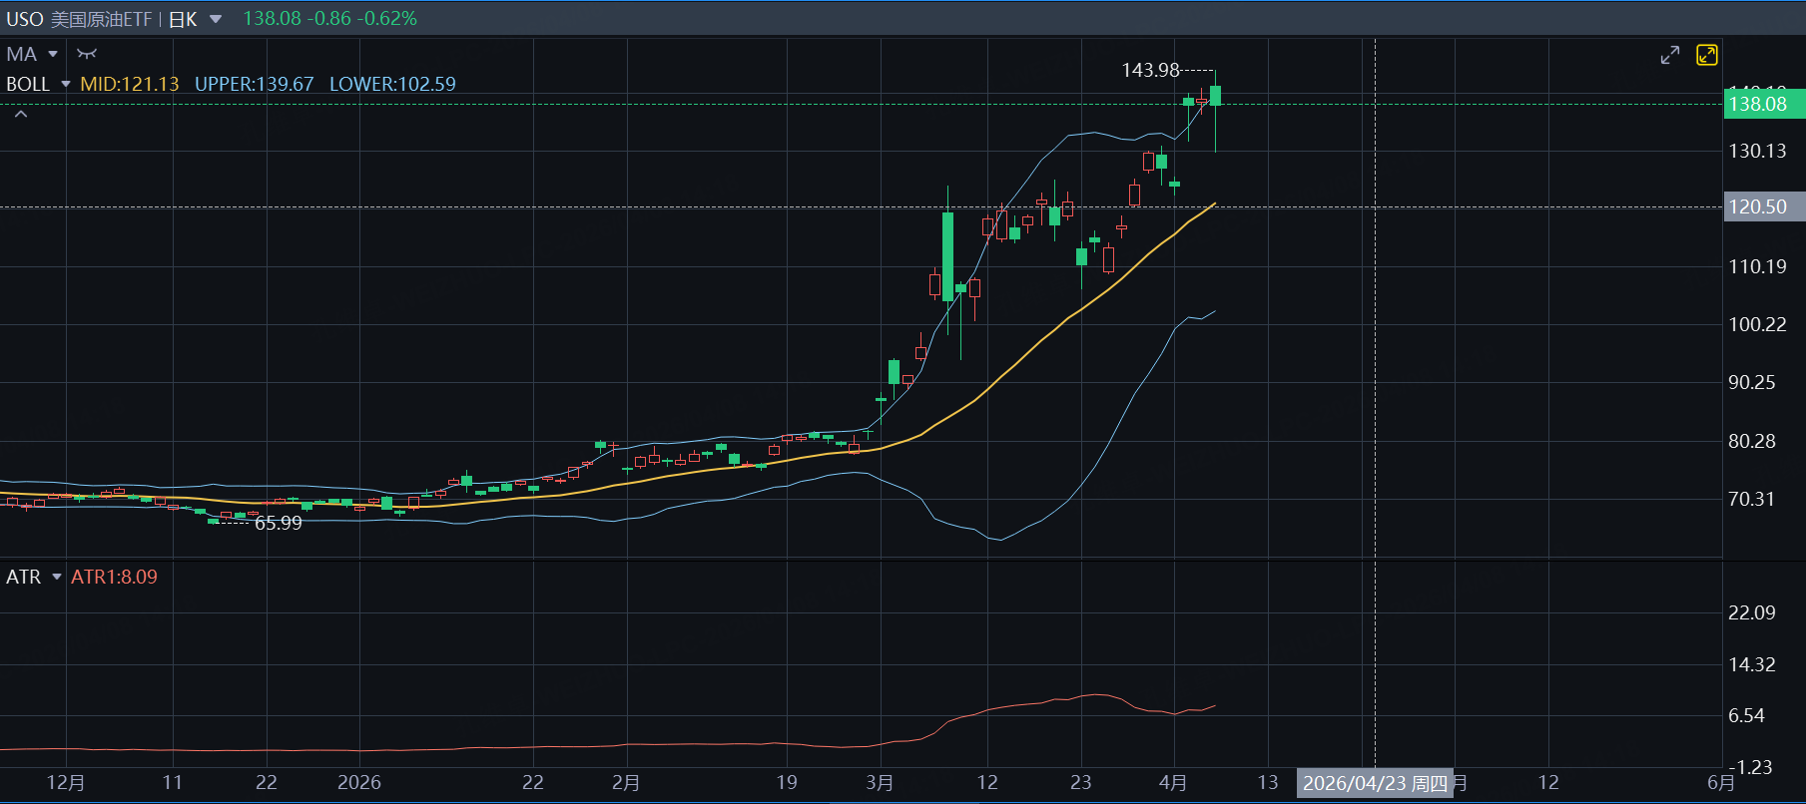
Task: Click the 2026 label on the time axis
Action: pyautogui.click(x=358, y=783)
